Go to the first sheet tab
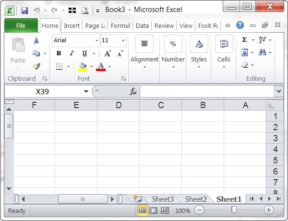 click(x=252, y=199)
